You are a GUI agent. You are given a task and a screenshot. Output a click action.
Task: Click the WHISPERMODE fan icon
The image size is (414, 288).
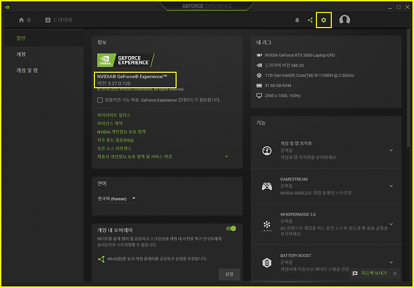[267, 225]
